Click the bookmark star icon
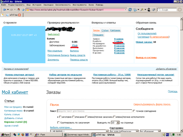The image size is (183, 137). 23,10
